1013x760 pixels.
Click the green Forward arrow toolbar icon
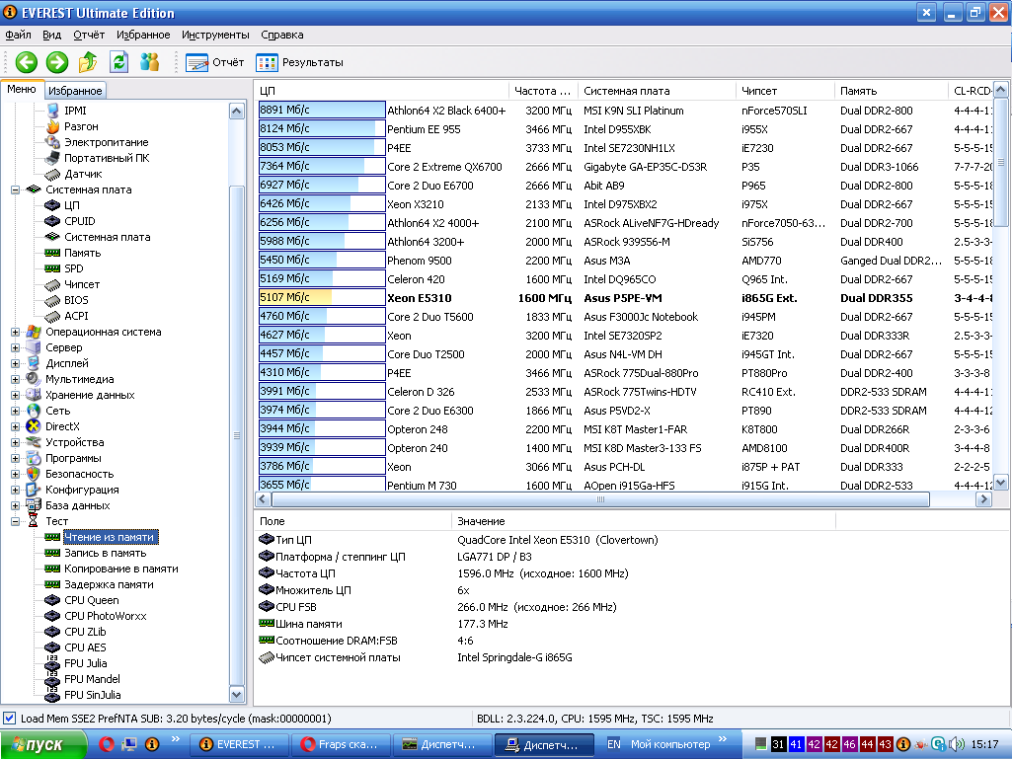[x=57, y=62]
